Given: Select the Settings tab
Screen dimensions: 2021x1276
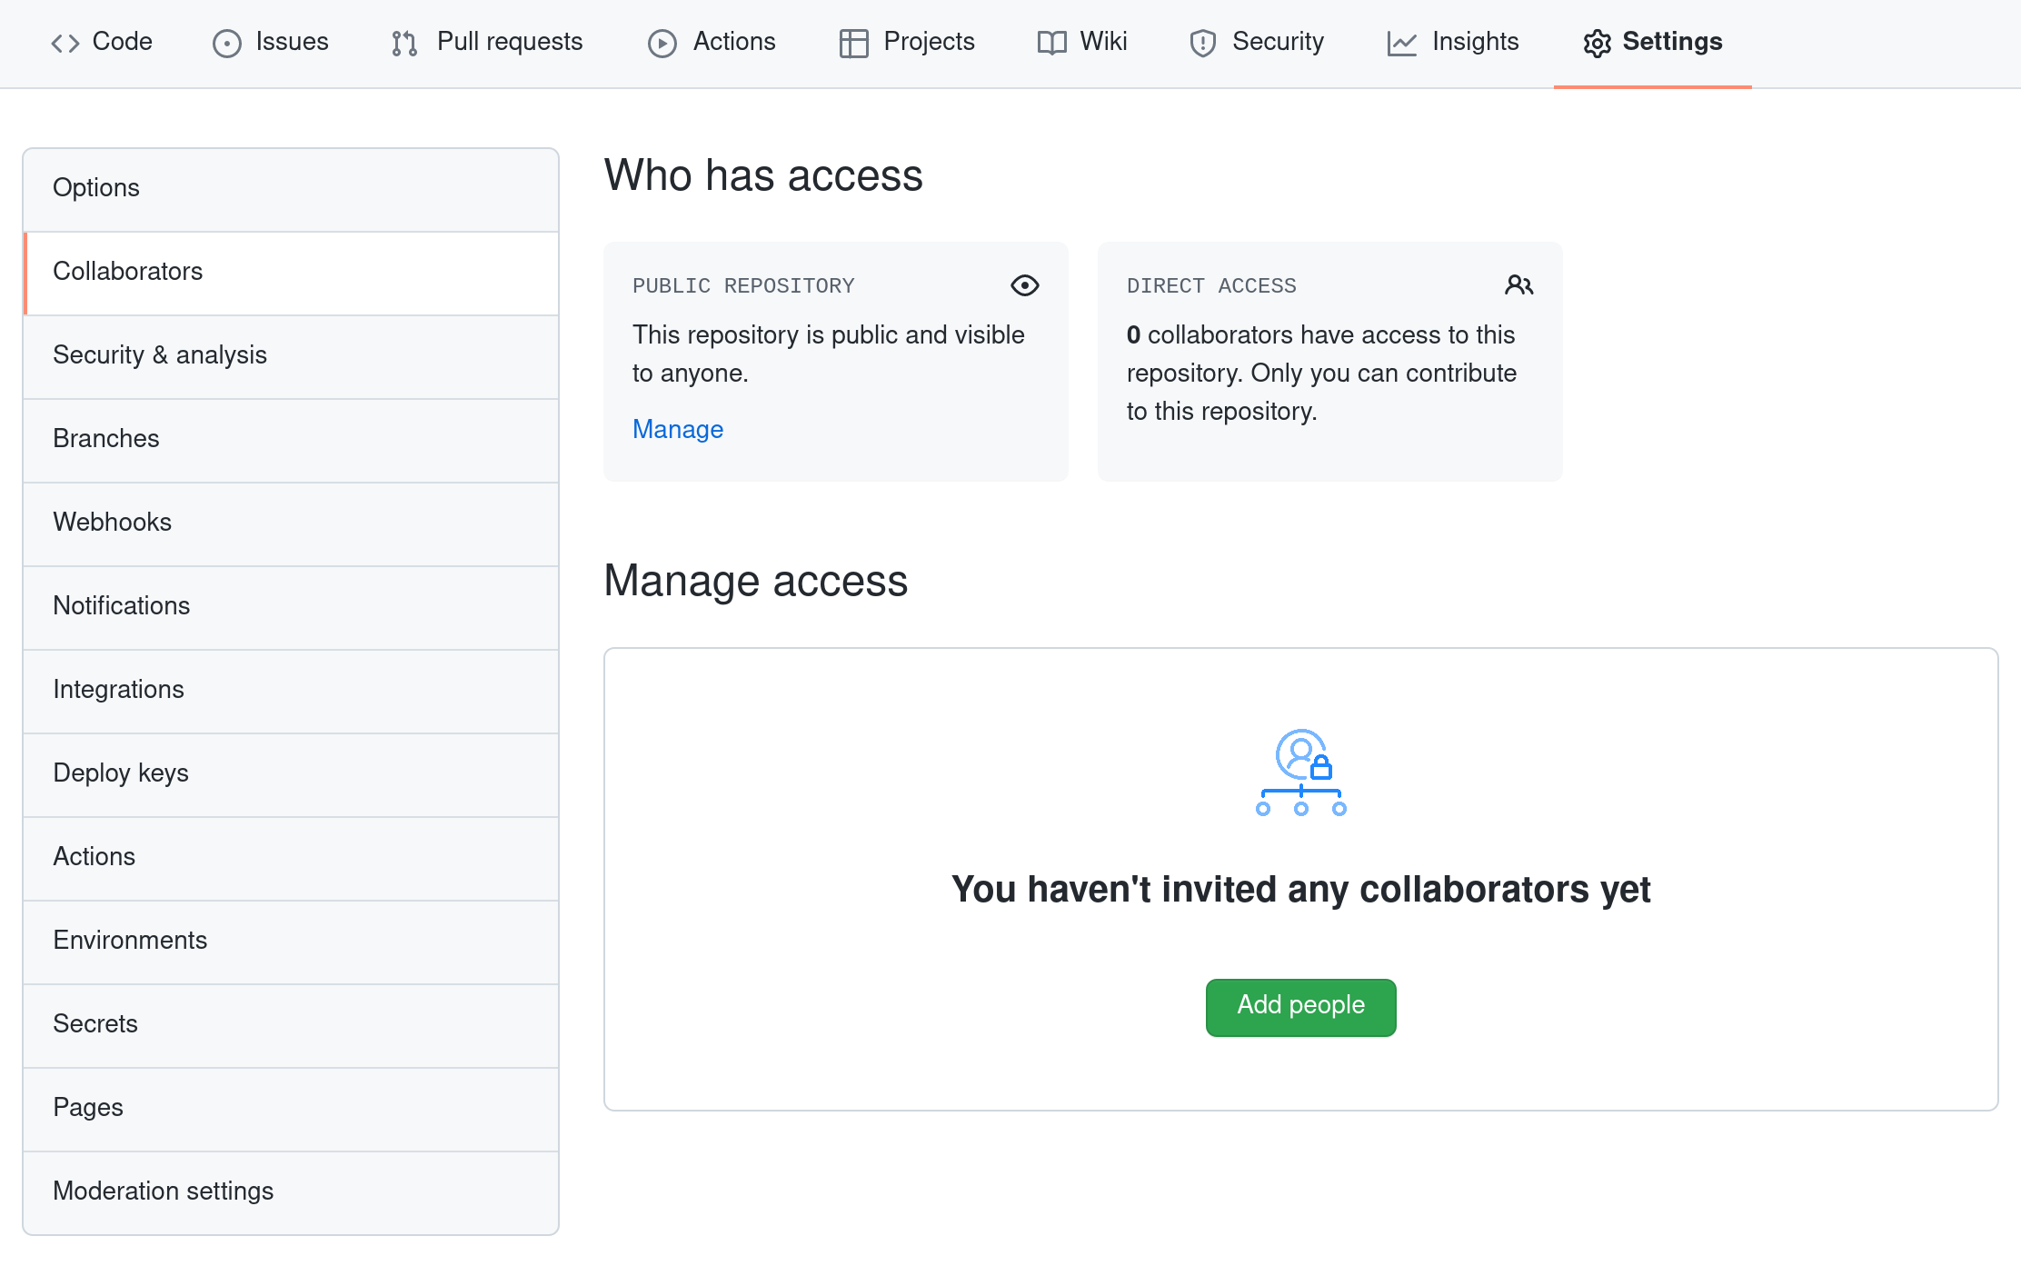Looking at the screenshot, I should pos(1650,41).
